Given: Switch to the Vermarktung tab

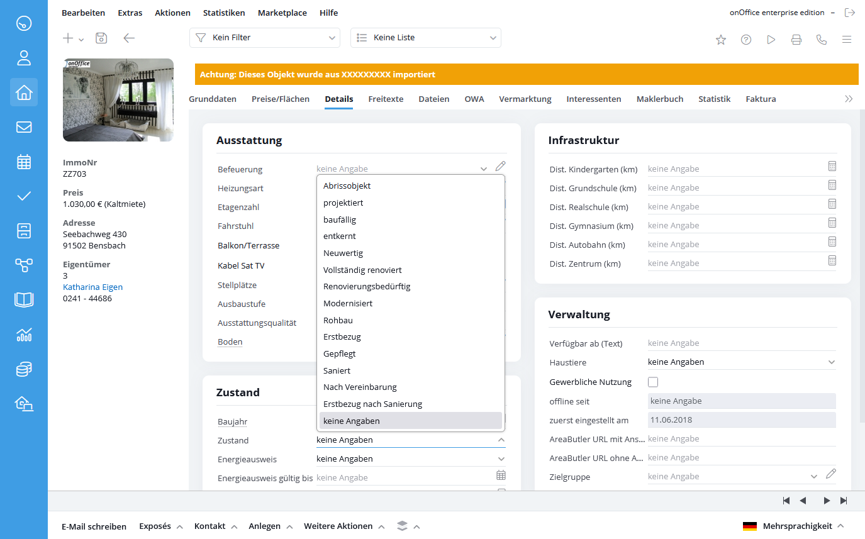Looking at the screenshot, I should 525,99.
